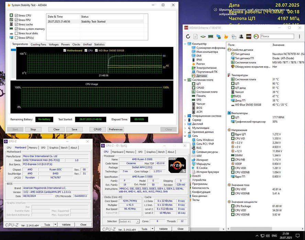This screenshot has height=240, width=305.
Task: Stop the stability test
Action: click(x=33, y=129)
